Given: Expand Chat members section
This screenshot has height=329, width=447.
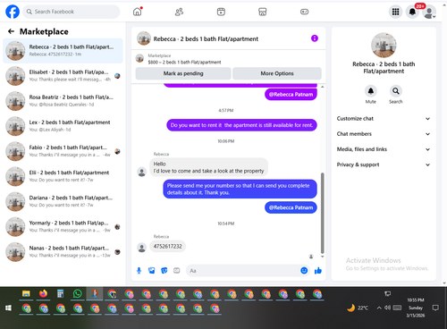Looking at the screenshot, I should 384,134.
